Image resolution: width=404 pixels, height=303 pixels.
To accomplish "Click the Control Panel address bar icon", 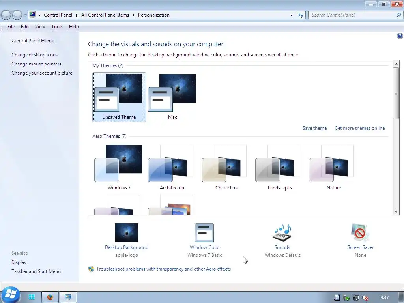I will 32,15.
